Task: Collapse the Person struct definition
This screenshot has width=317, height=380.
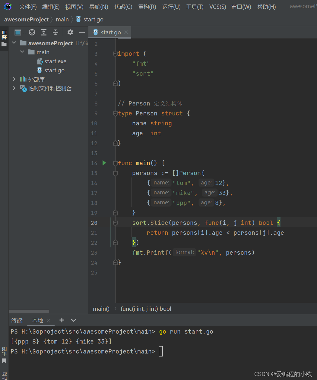Action: click(115, 113)
